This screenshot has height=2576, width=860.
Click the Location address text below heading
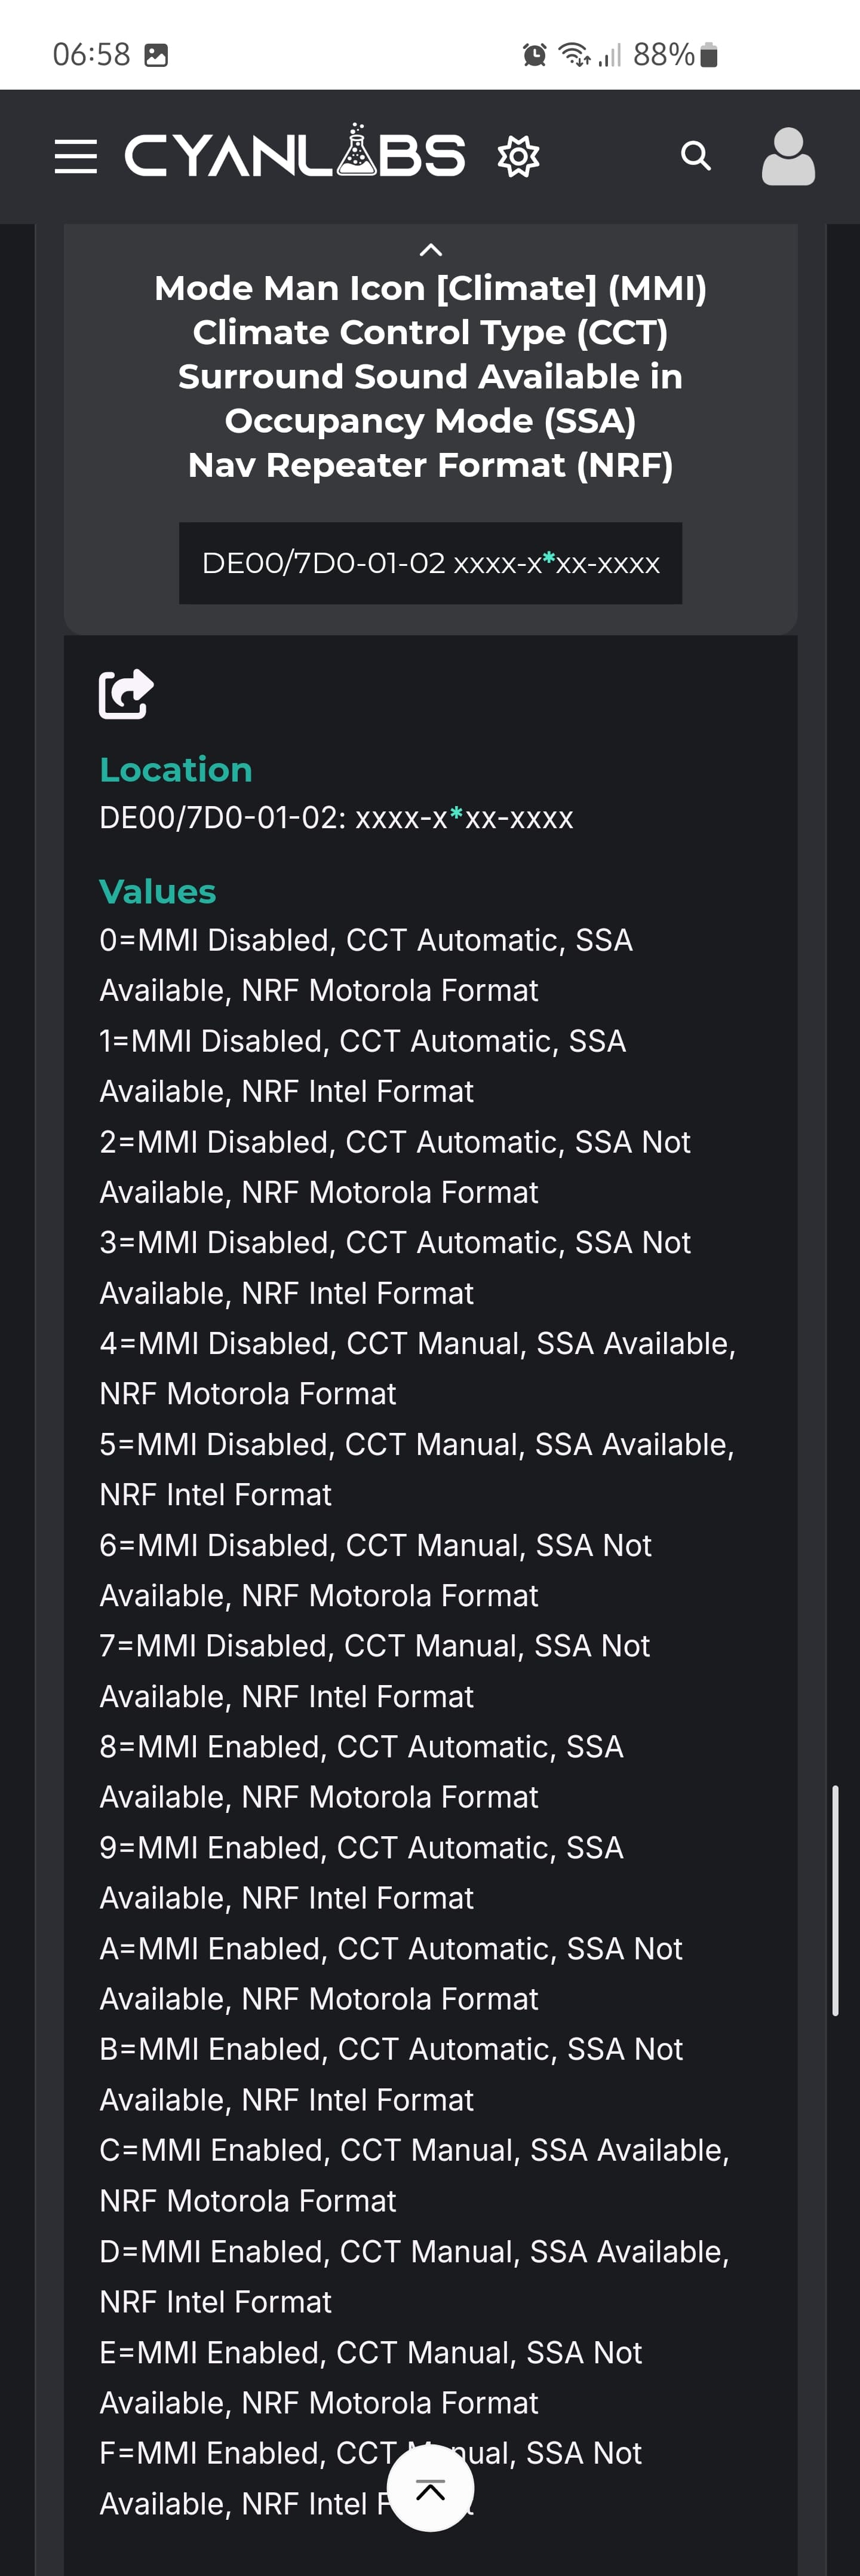[x=336, y=818]
